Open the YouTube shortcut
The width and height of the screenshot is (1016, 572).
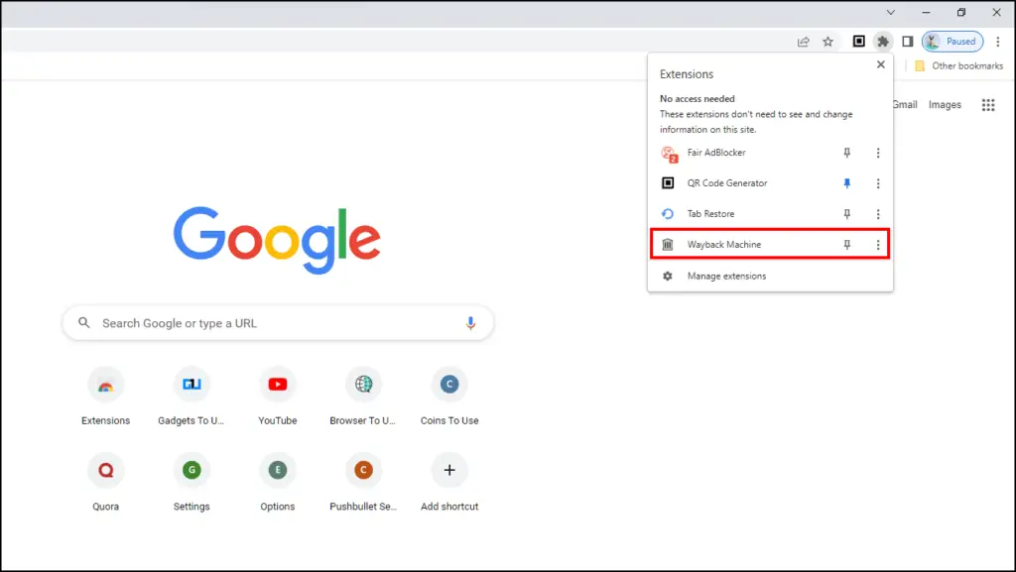pyautogui.click(x=278, y=385)
